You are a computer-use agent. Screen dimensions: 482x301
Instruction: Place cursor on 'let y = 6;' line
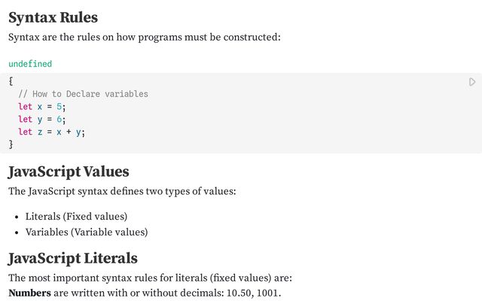click(x=42, y=119)
